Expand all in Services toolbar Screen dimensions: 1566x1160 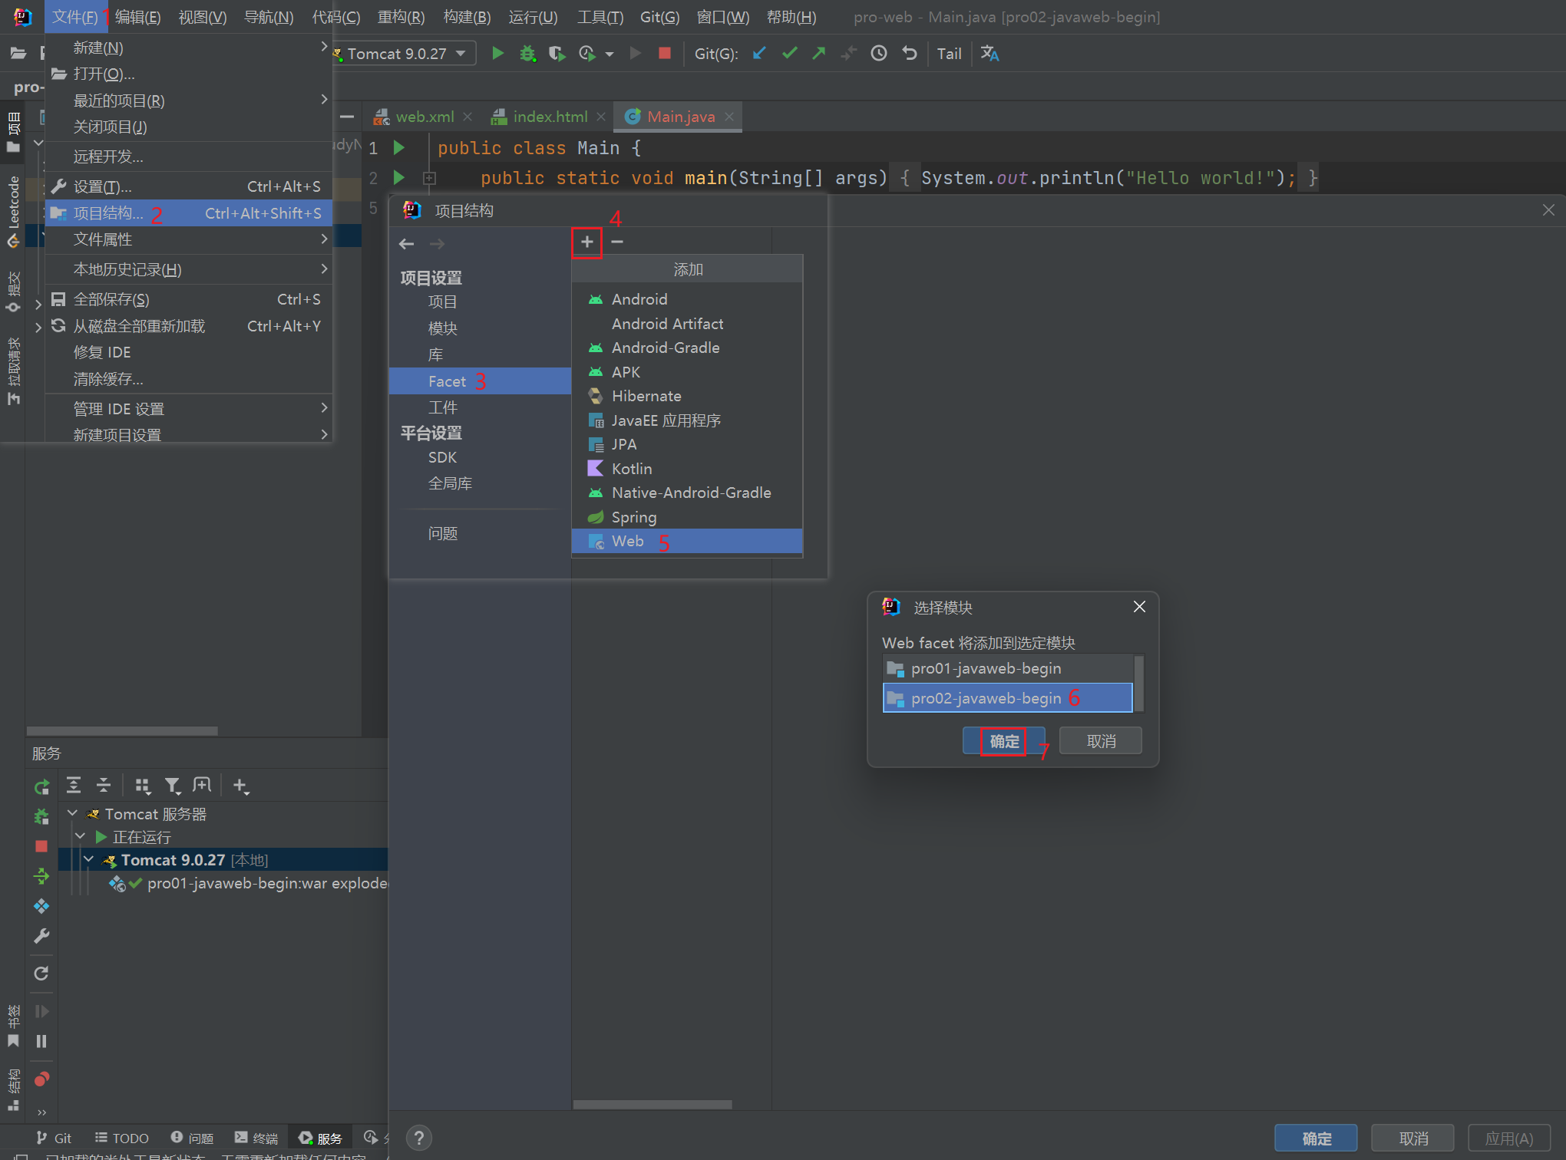74,785
